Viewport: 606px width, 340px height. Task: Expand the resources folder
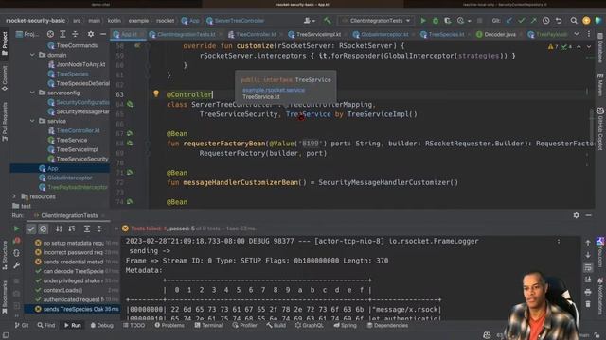[15, 196]
